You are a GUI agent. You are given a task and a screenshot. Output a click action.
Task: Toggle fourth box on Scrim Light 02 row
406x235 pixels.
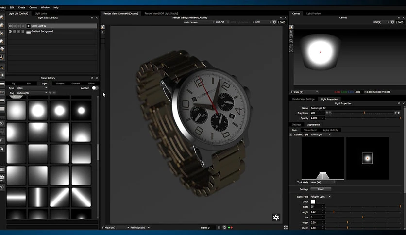[23, 26]
